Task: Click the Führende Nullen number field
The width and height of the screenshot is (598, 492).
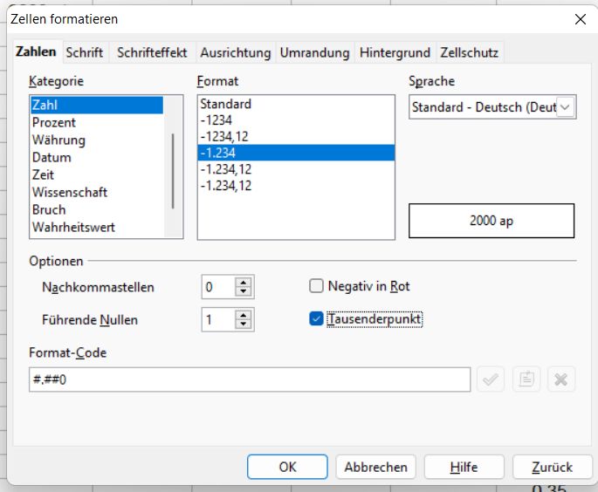Action: (x=218, y=320)
